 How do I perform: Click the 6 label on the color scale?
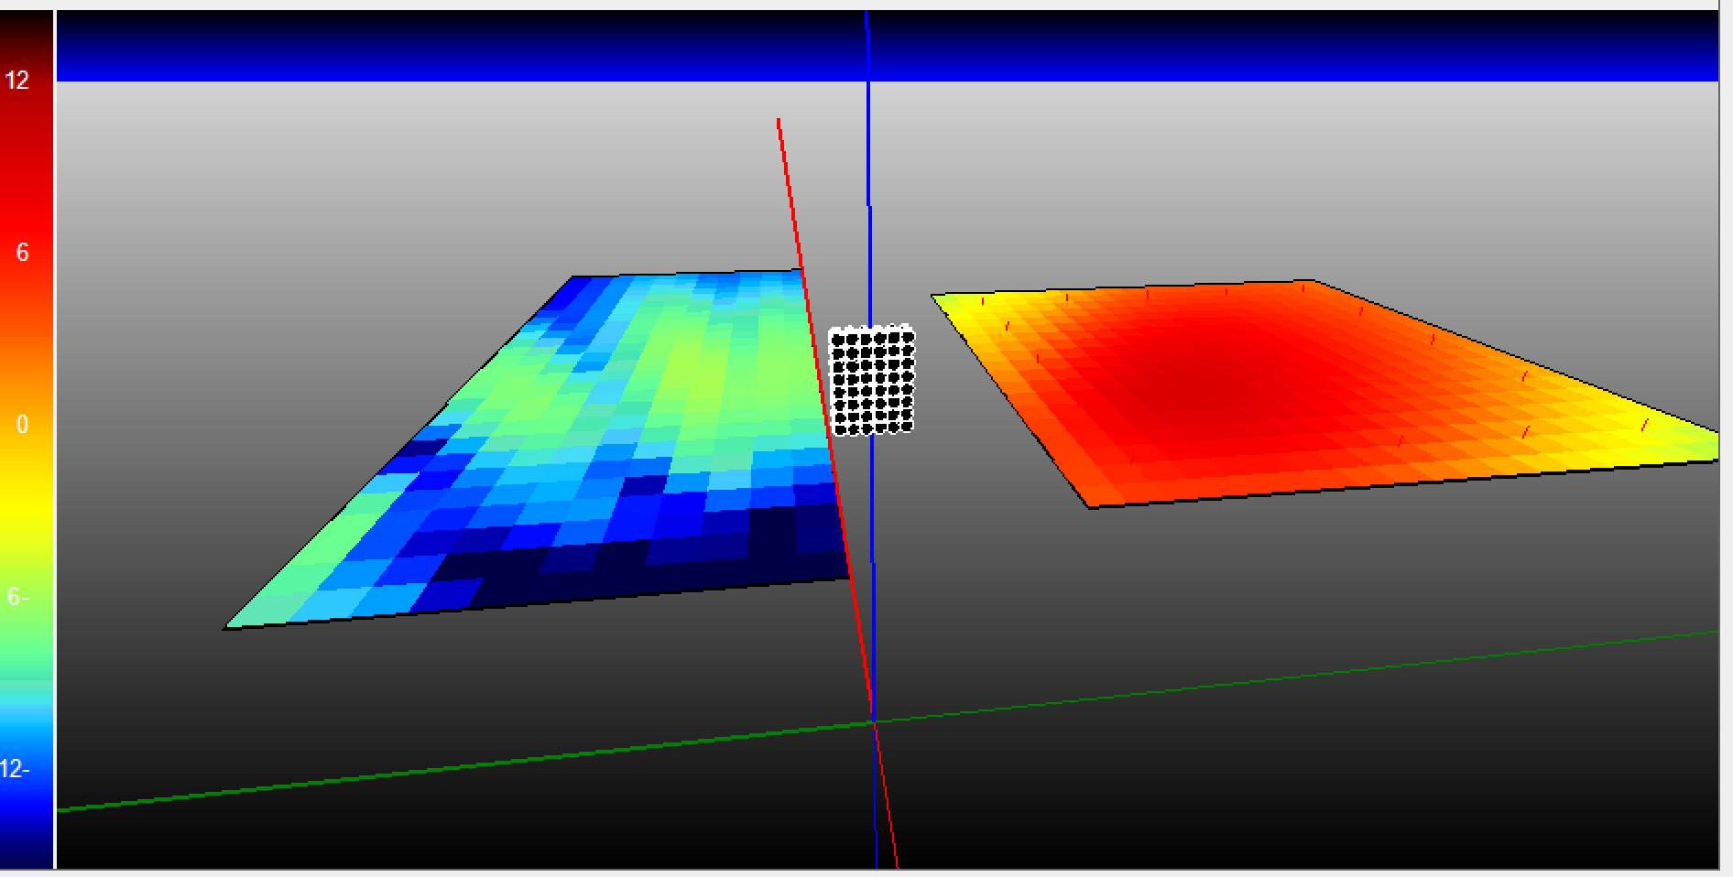[22, 253]
